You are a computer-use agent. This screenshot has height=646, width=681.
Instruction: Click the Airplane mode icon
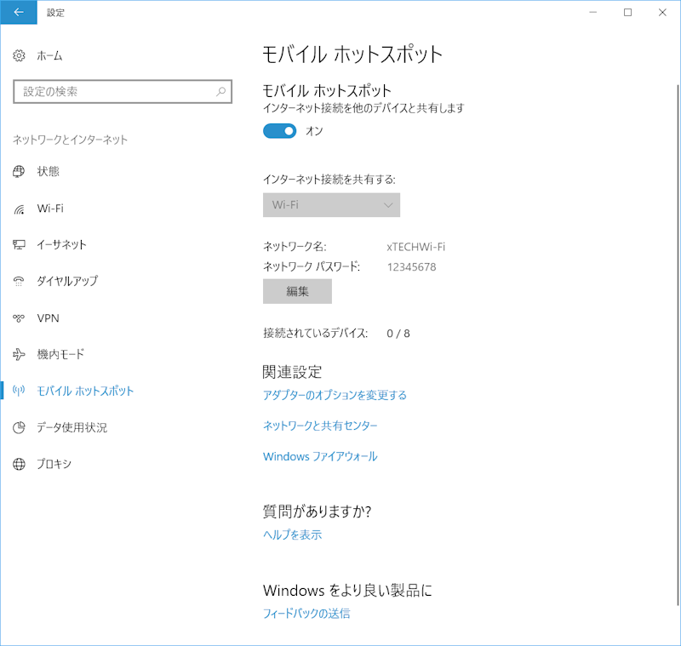(20, 354)
